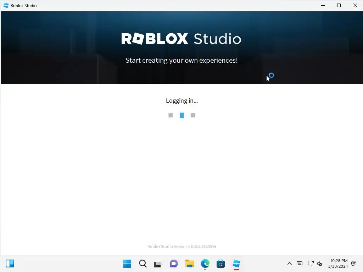The width and height of the screenshot is (363, 272).
Task: Open File Explorer from taskbar
Action: tap(189, 263)
